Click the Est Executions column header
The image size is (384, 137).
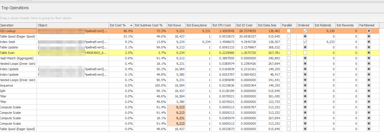point(198,25)
